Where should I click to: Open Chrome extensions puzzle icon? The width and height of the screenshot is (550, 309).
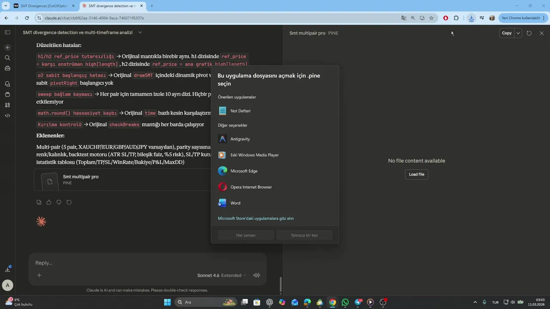456,18
